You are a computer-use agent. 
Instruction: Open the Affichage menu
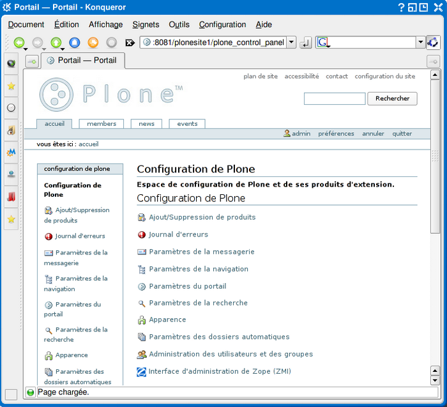point(106,25)
